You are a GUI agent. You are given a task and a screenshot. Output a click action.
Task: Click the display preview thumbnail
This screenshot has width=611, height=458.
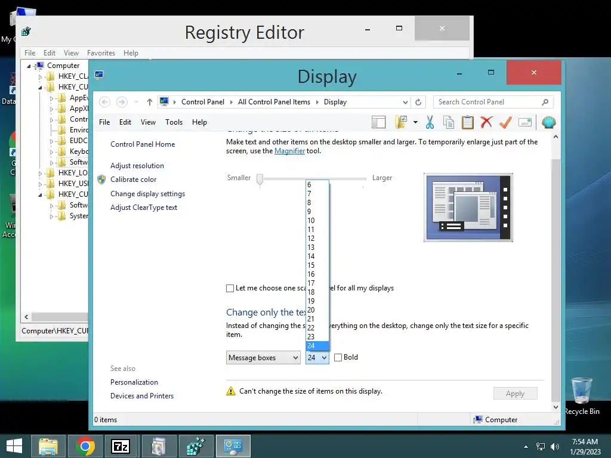pos(468,208)
